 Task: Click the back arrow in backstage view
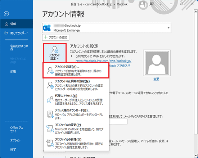(6, 14)
